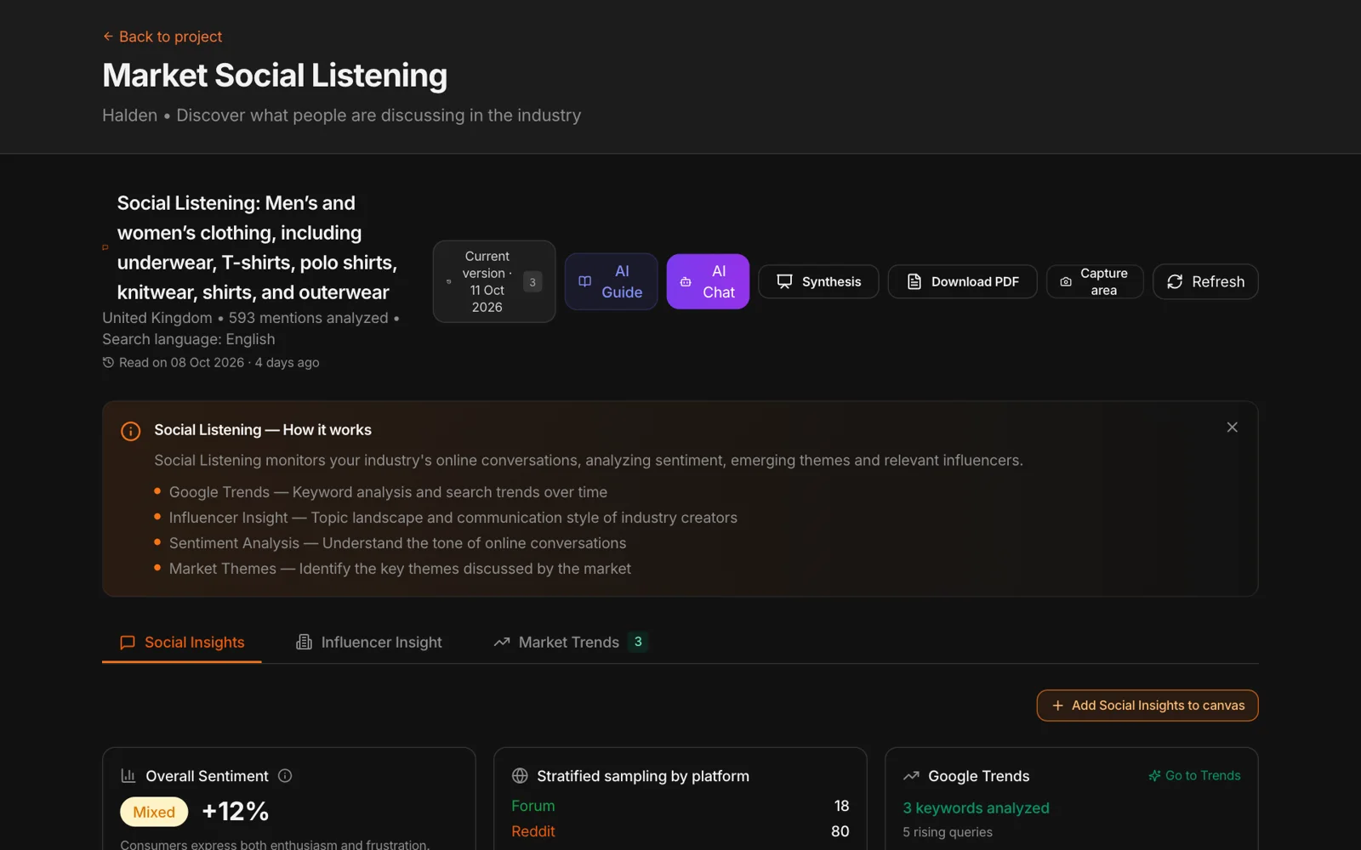
Task: Switch to the Market Trends tab
Action: click(570, 643)
